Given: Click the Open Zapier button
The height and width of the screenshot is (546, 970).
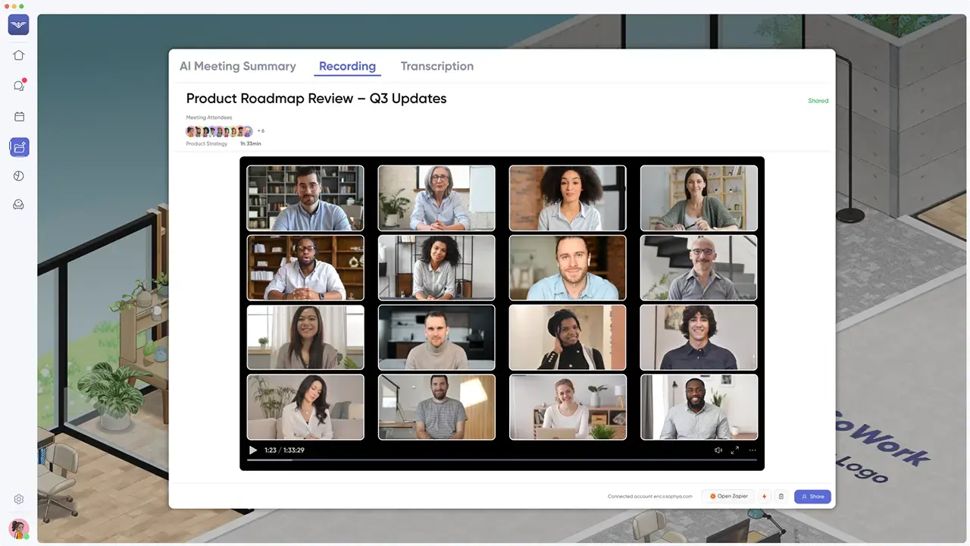Looking at the screenshot, I should tap(728, 497).
